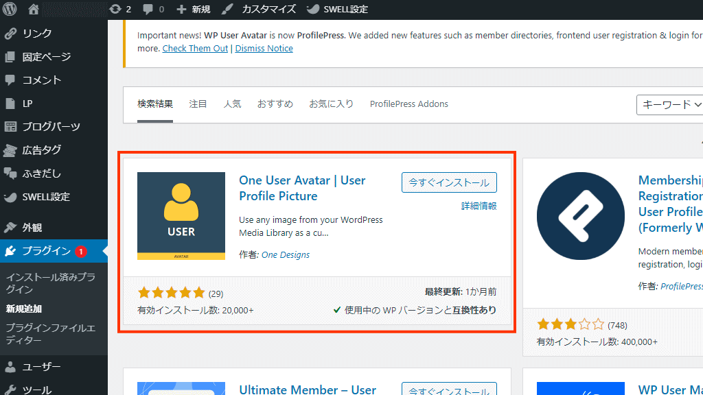This screenshot has height=395, width=703.
Task: Install Ultimate Member plugin now
Action: point(449,389)
